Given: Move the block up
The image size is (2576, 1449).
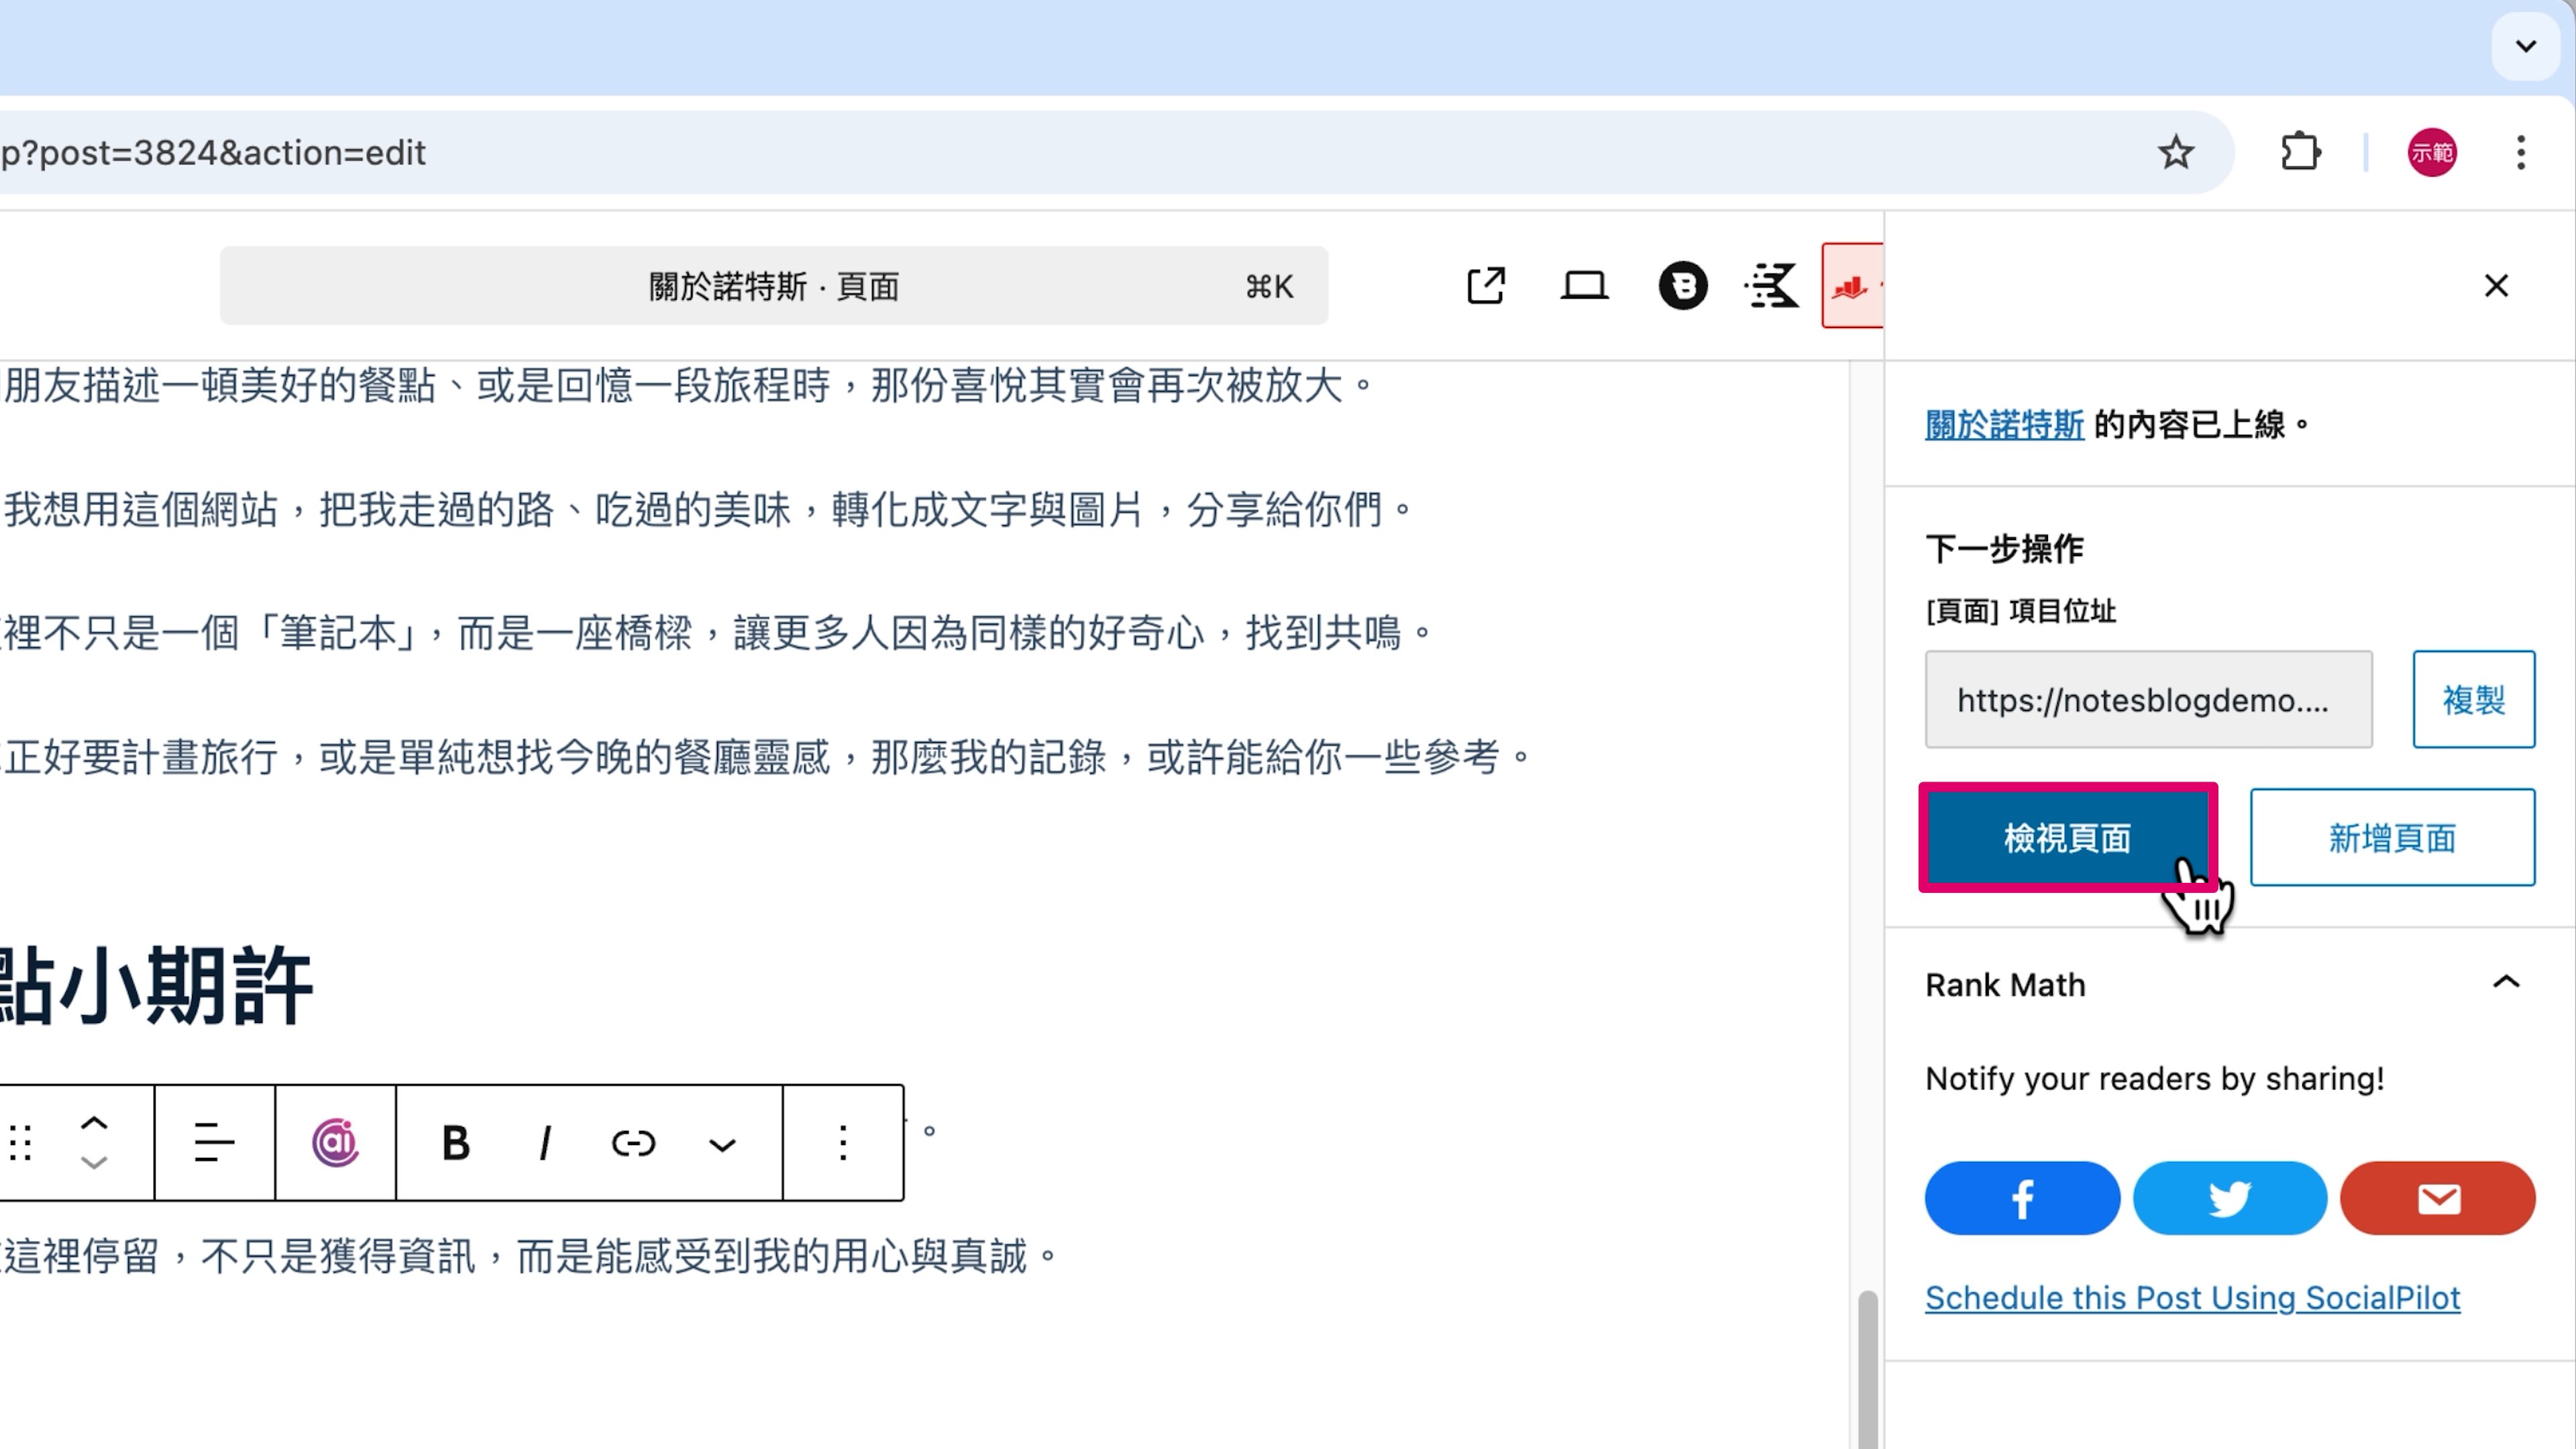Looking at the screenshot, I should (94, 1123).
